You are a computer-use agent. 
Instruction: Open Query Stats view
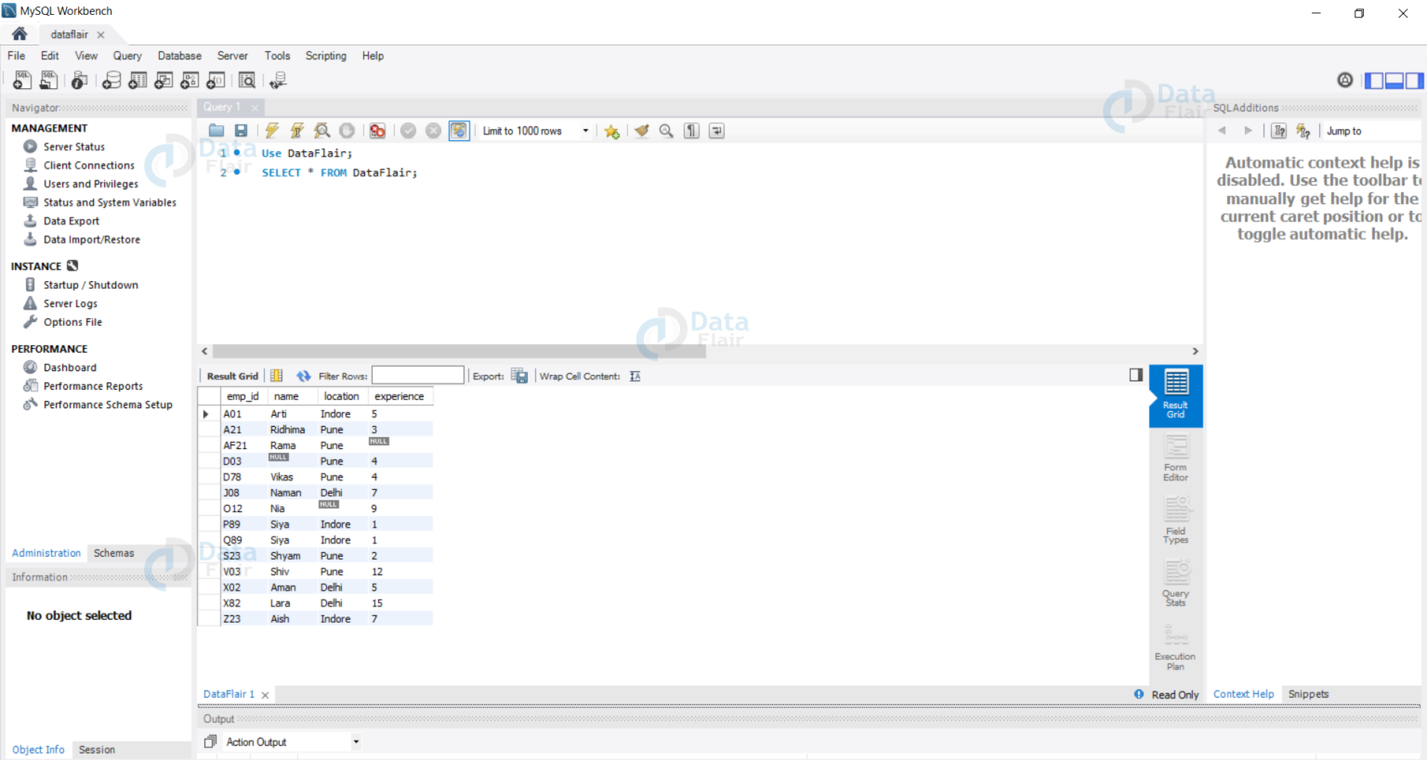pyautogui.click(x=1175, y=584)
